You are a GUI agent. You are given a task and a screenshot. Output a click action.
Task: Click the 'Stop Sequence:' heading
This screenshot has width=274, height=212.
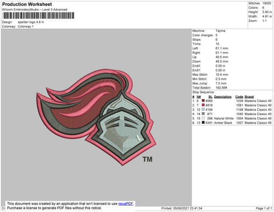click(x=203, y=92)
